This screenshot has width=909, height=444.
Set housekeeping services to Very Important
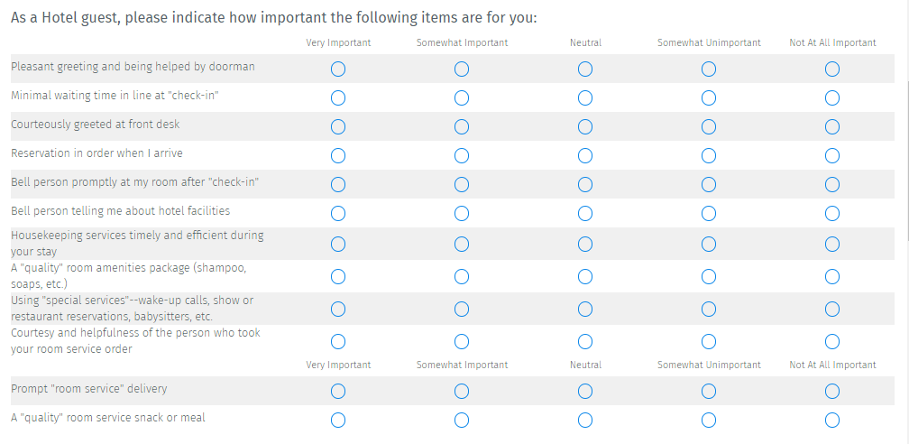(338, 244)
